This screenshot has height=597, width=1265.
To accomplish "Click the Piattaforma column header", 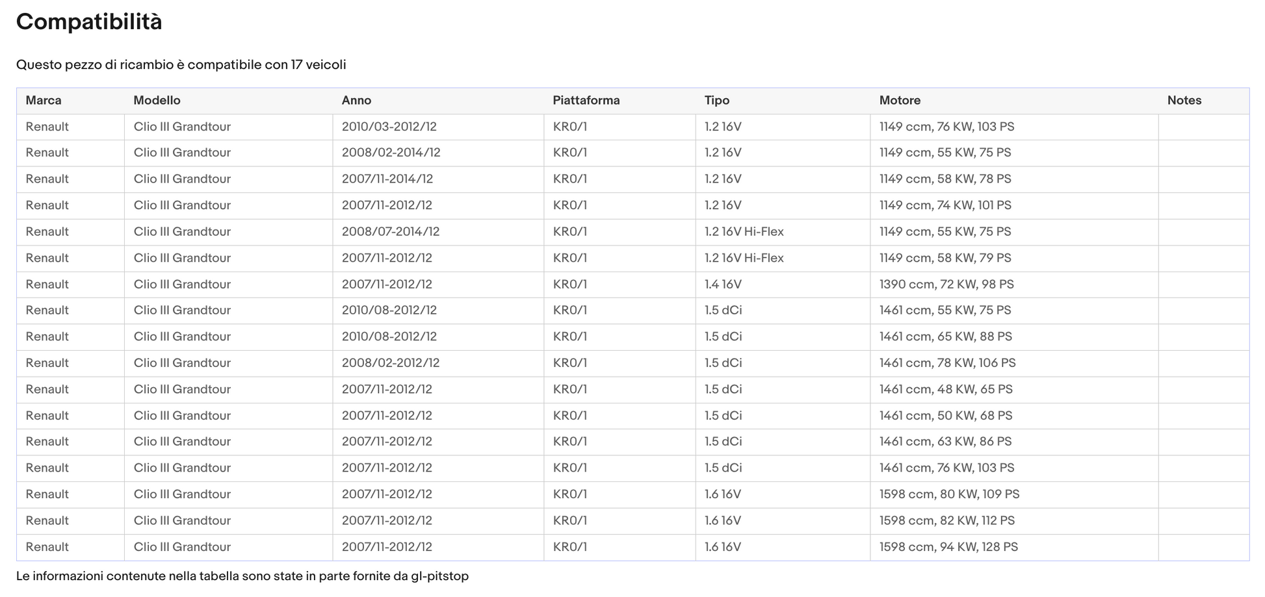I will point(586,101).
